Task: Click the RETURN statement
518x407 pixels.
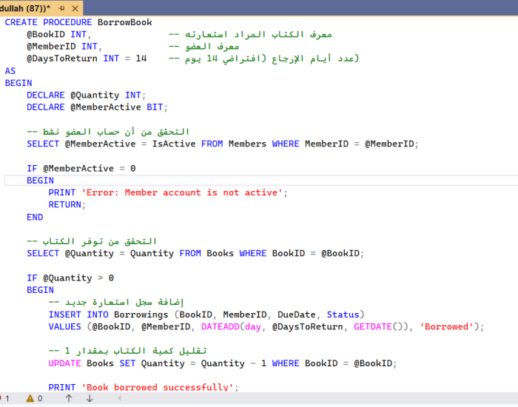Action: click(64, 205)
